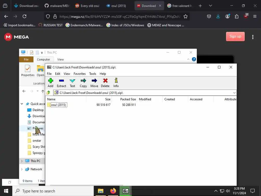Select Documents in Explorer sidebar

(x=36, y=122)
